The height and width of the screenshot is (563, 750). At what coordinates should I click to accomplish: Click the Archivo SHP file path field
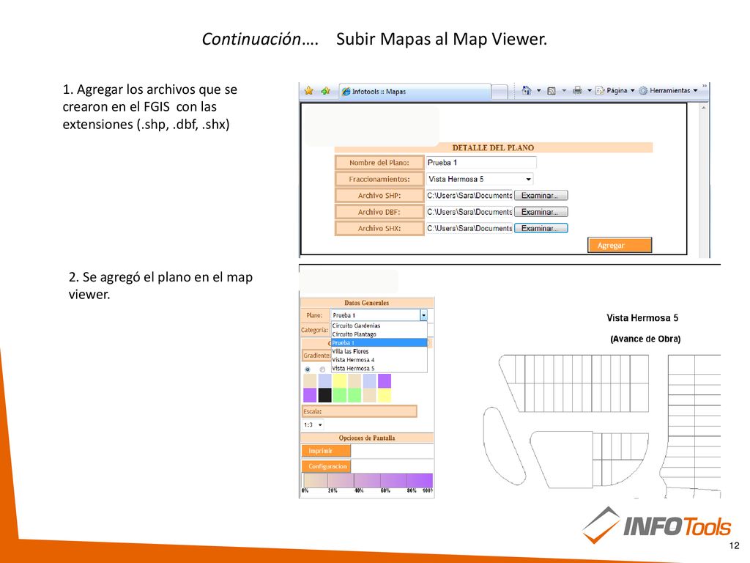point(469,195)
